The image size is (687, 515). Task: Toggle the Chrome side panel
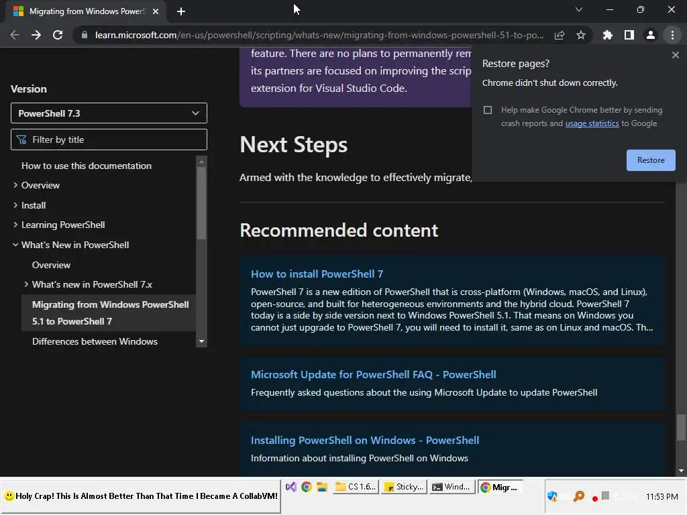[629, 35]
